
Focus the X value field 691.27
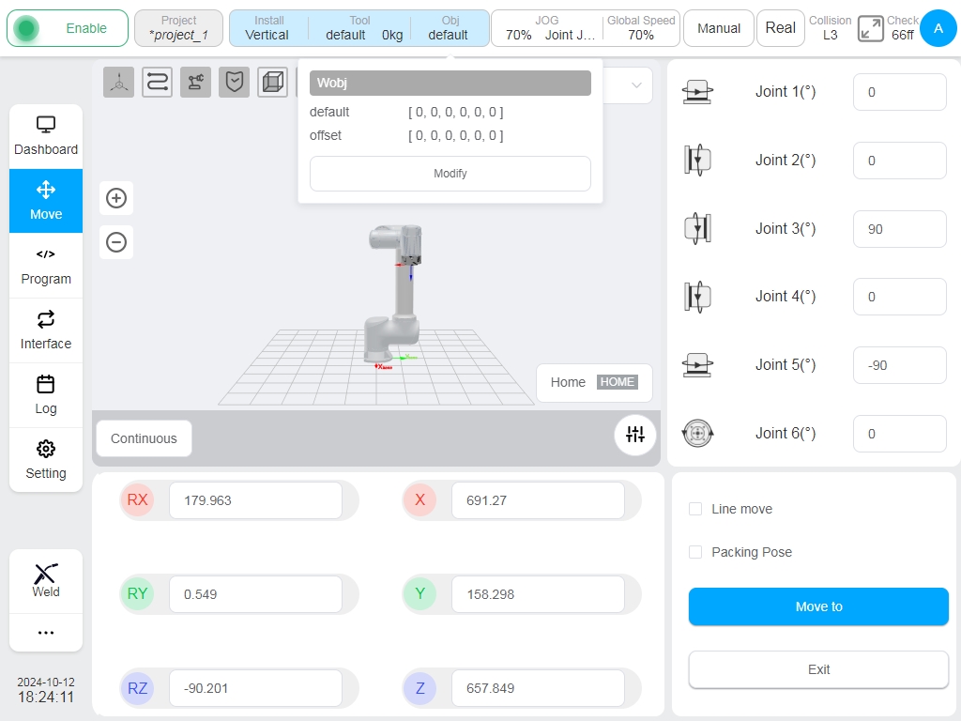(x=538, y=500)
